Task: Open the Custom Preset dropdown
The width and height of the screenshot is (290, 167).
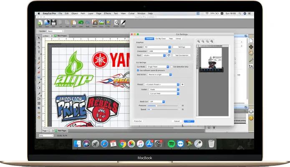Action: point(161,84)
